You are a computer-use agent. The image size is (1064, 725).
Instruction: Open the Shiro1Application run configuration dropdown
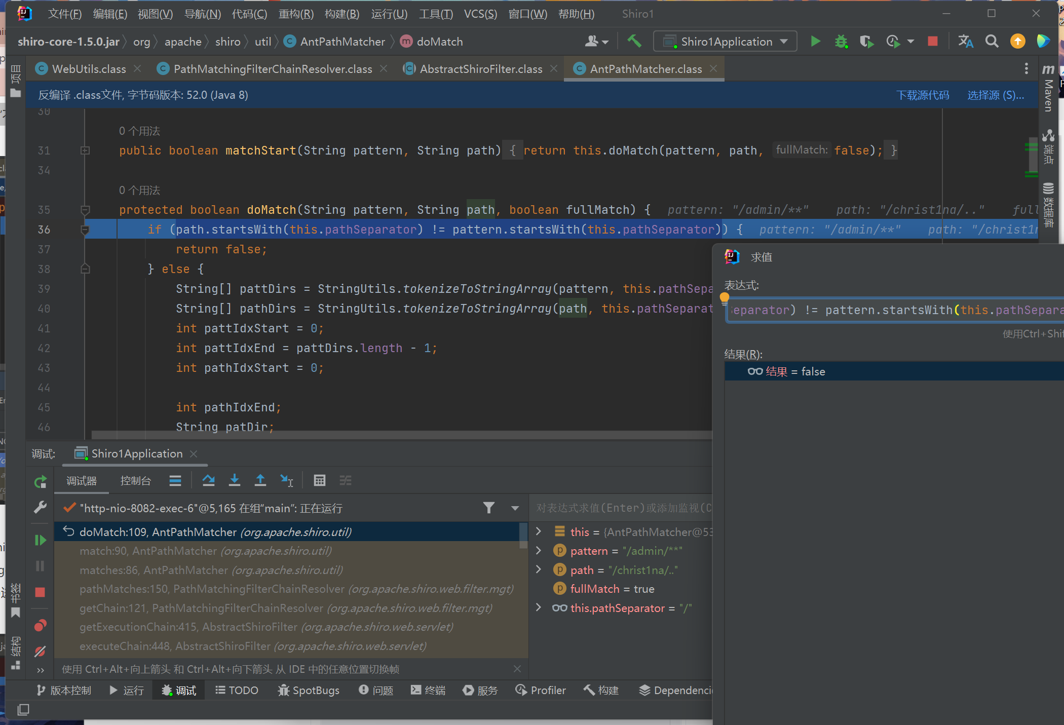click(x=725, y=42)
